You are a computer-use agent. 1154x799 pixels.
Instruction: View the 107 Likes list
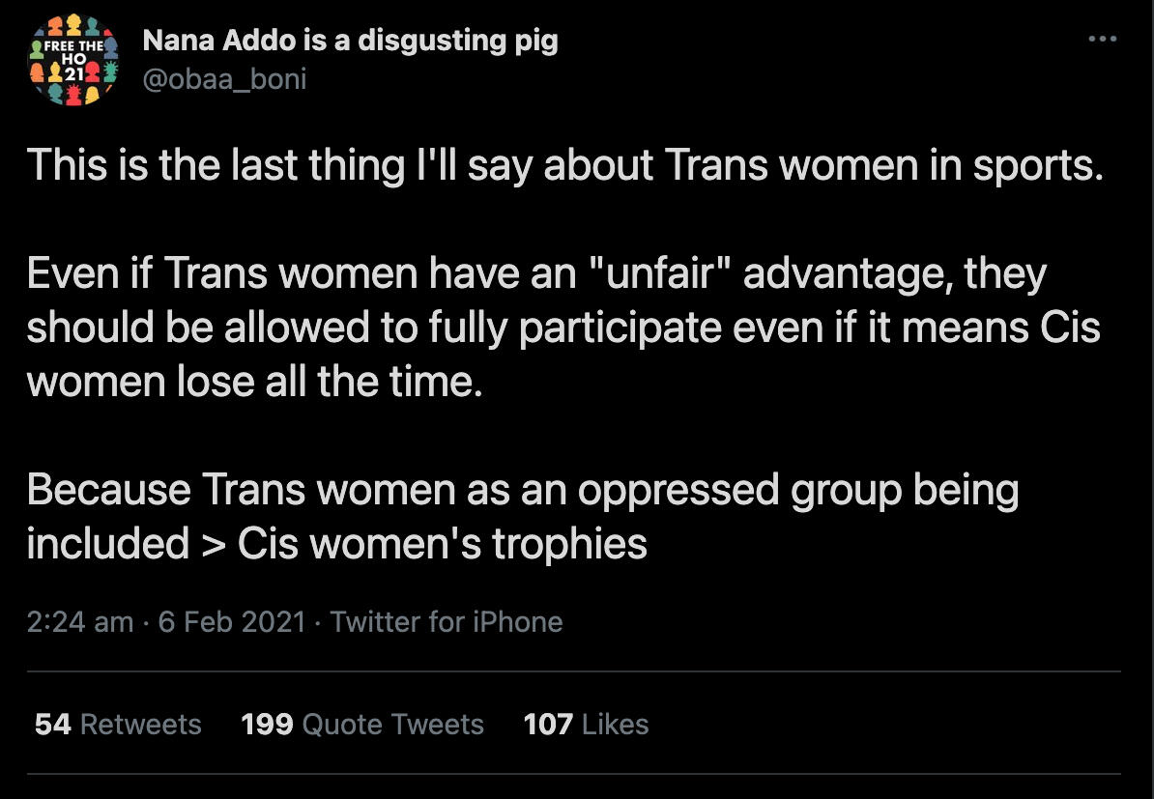(x=586, y=724)
